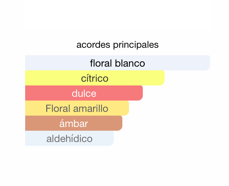The height and width of the screenshot is (186, 229).
Task: Click the "dulce" text label
Action: (x=84, y=93)
